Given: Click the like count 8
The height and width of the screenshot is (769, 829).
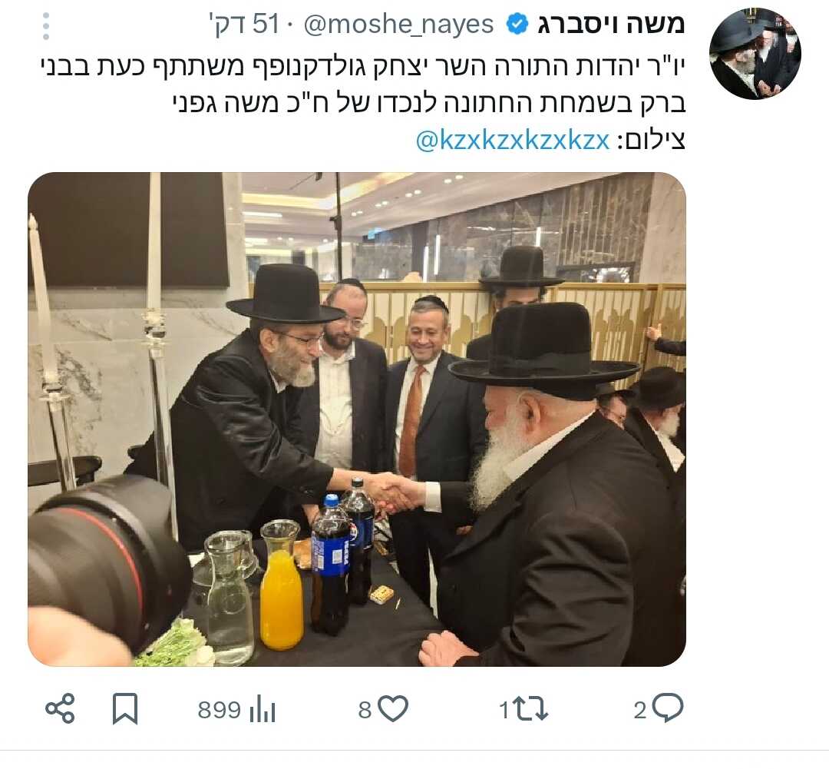Looking at the screenshot, I should [x=365, y=710].
